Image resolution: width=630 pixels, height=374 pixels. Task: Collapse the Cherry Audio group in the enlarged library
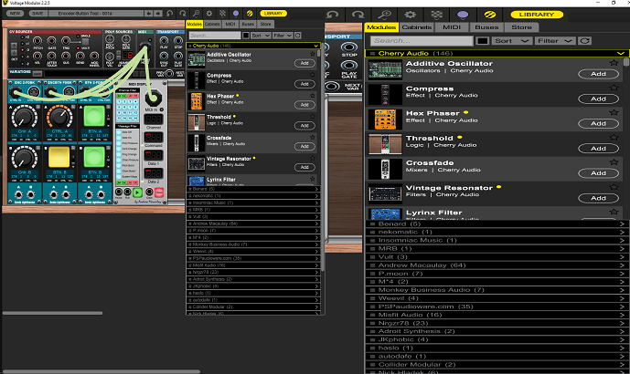click(x=620, y=53)
